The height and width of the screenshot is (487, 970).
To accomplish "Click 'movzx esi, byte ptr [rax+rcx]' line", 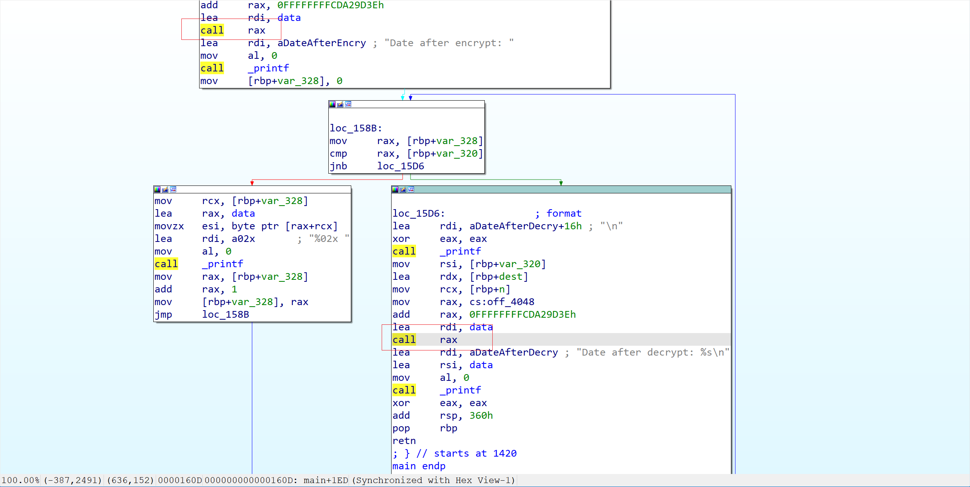I will click(x=246, y=226).
